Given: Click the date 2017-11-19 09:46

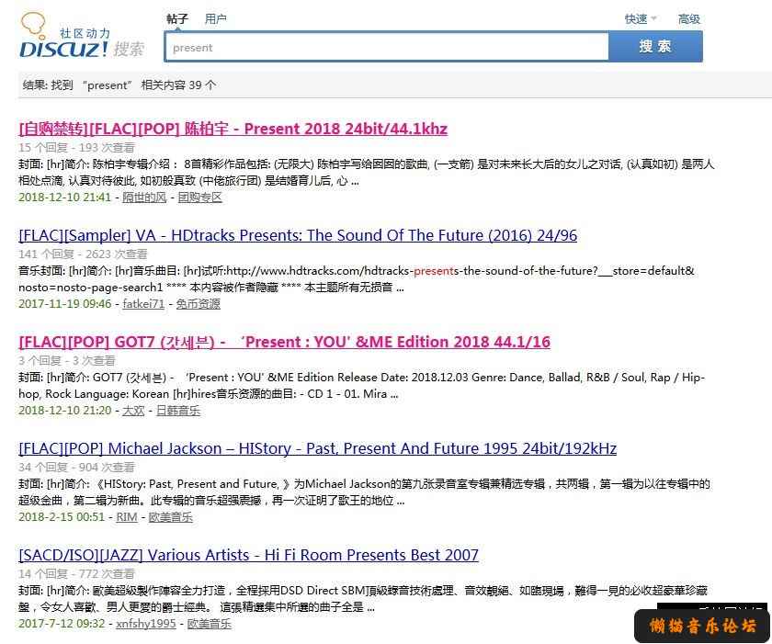Looking at the screenshot, I should point(65,303).
